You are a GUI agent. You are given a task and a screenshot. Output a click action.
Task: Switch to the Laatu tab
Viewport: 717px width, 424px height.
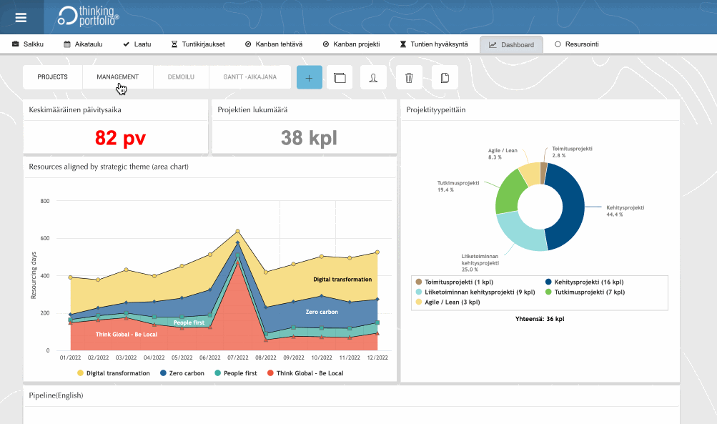137,44
